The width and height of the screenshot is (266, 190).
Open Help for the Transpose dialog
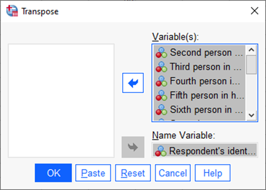(213, 173)
